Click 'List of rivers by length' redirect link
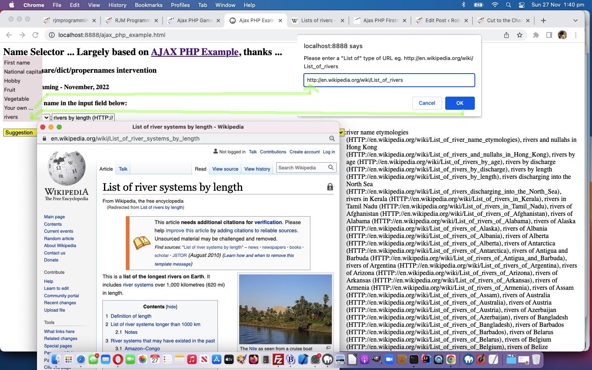This screenshot has width=592, height=370. 162,208
